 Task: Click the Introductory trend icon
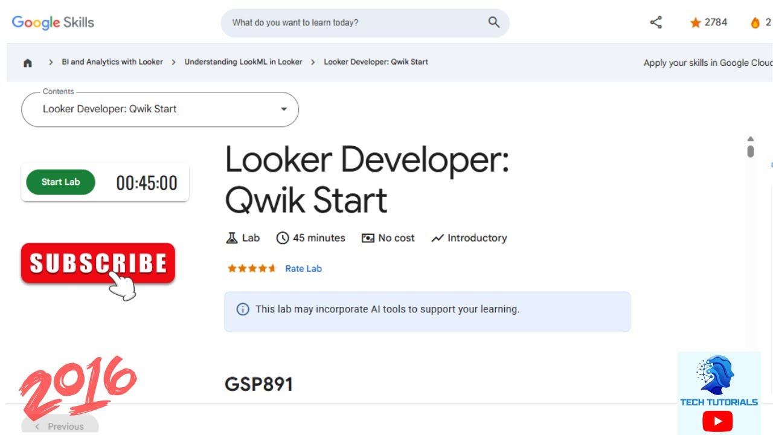click(x=438, y=238)
